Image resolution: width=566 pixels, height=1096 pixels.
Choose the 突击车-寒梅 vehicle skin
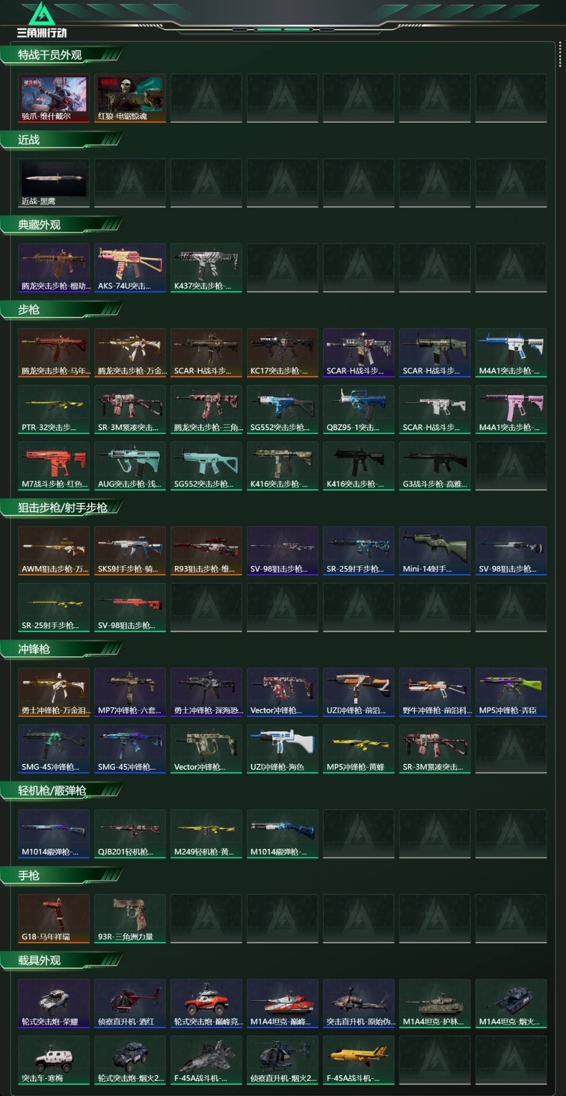(x=54, y=1060)
